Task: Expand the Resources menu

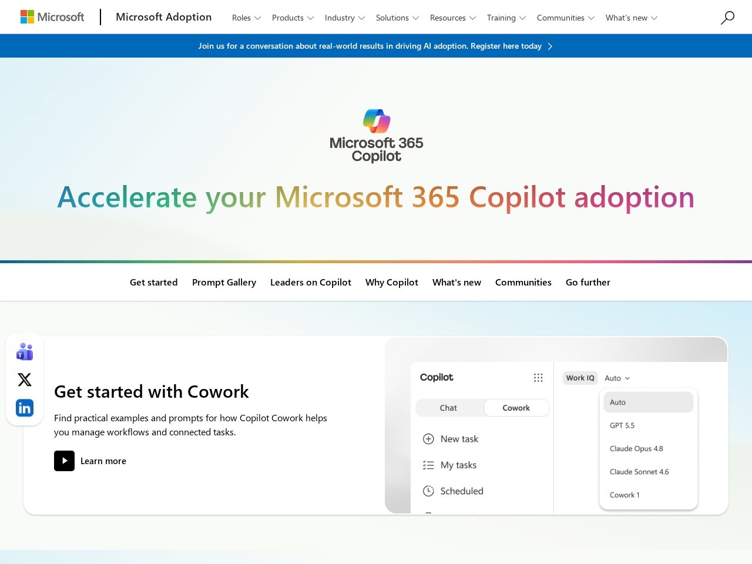Action: click(x=453, y=18)
